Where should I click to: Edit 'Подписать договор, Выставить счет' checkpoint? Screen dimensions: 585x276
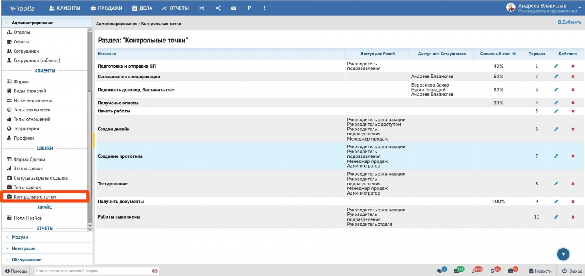(x=556, y=90)
